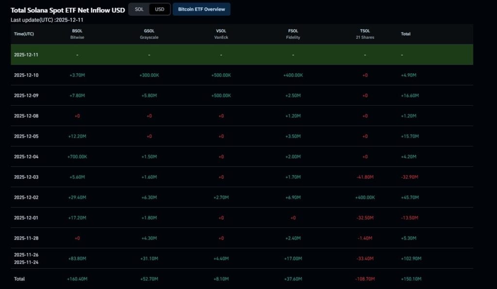Select the BSOL Bitwise column header
Viewport: 497px width, 289px height.
(77, 34)
